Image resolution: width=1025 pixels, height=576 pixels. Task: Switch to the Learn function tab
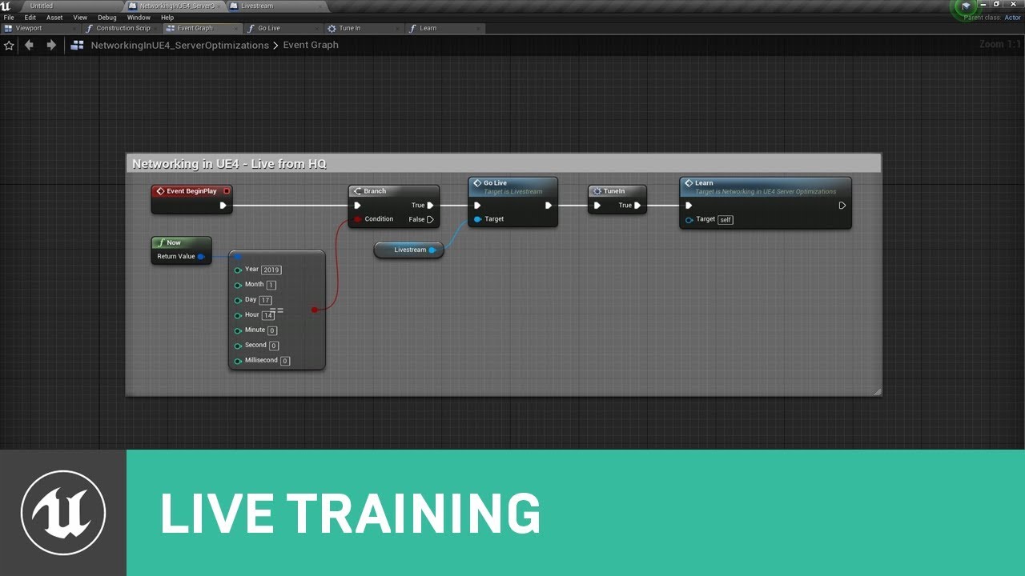444,28
